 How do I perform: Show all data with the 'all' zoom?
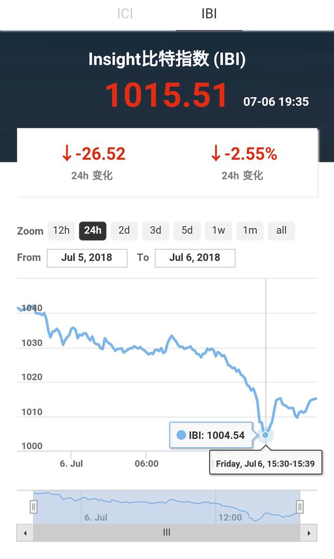[281, 230]
